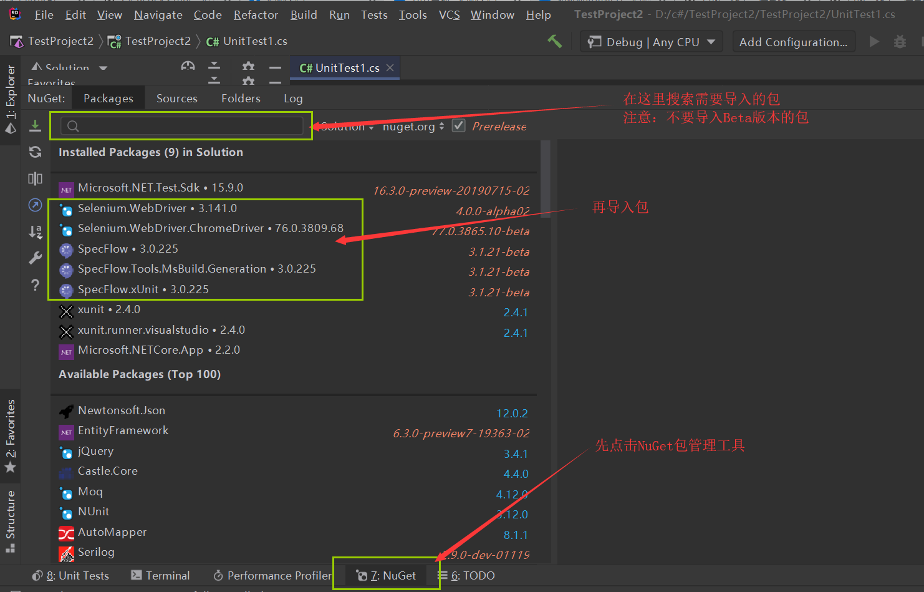
Task: Open the Tools menu
Action: (413, 14)
